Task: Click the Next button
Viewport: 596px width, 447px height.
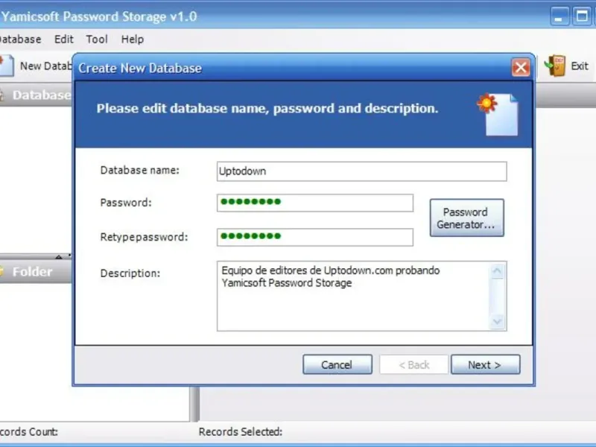Action: pyautogui.click(x=485, y=364)
